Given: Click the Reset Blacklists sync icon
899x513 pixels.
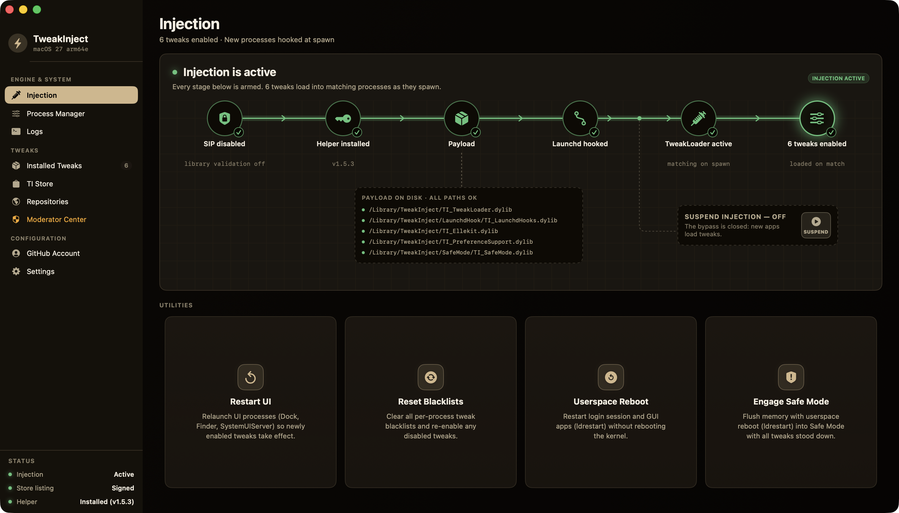Looking at the screenshot, I should pos(431,377).
